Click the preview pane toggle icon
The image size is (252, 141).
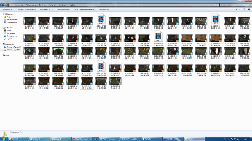coord(244,9)
